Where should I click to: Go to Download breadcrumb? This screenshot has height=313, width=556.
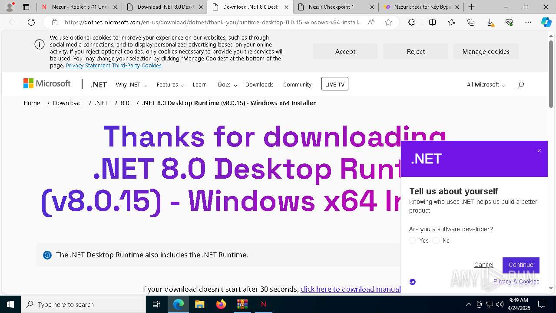pyautogui.click(x=67, y=103)
